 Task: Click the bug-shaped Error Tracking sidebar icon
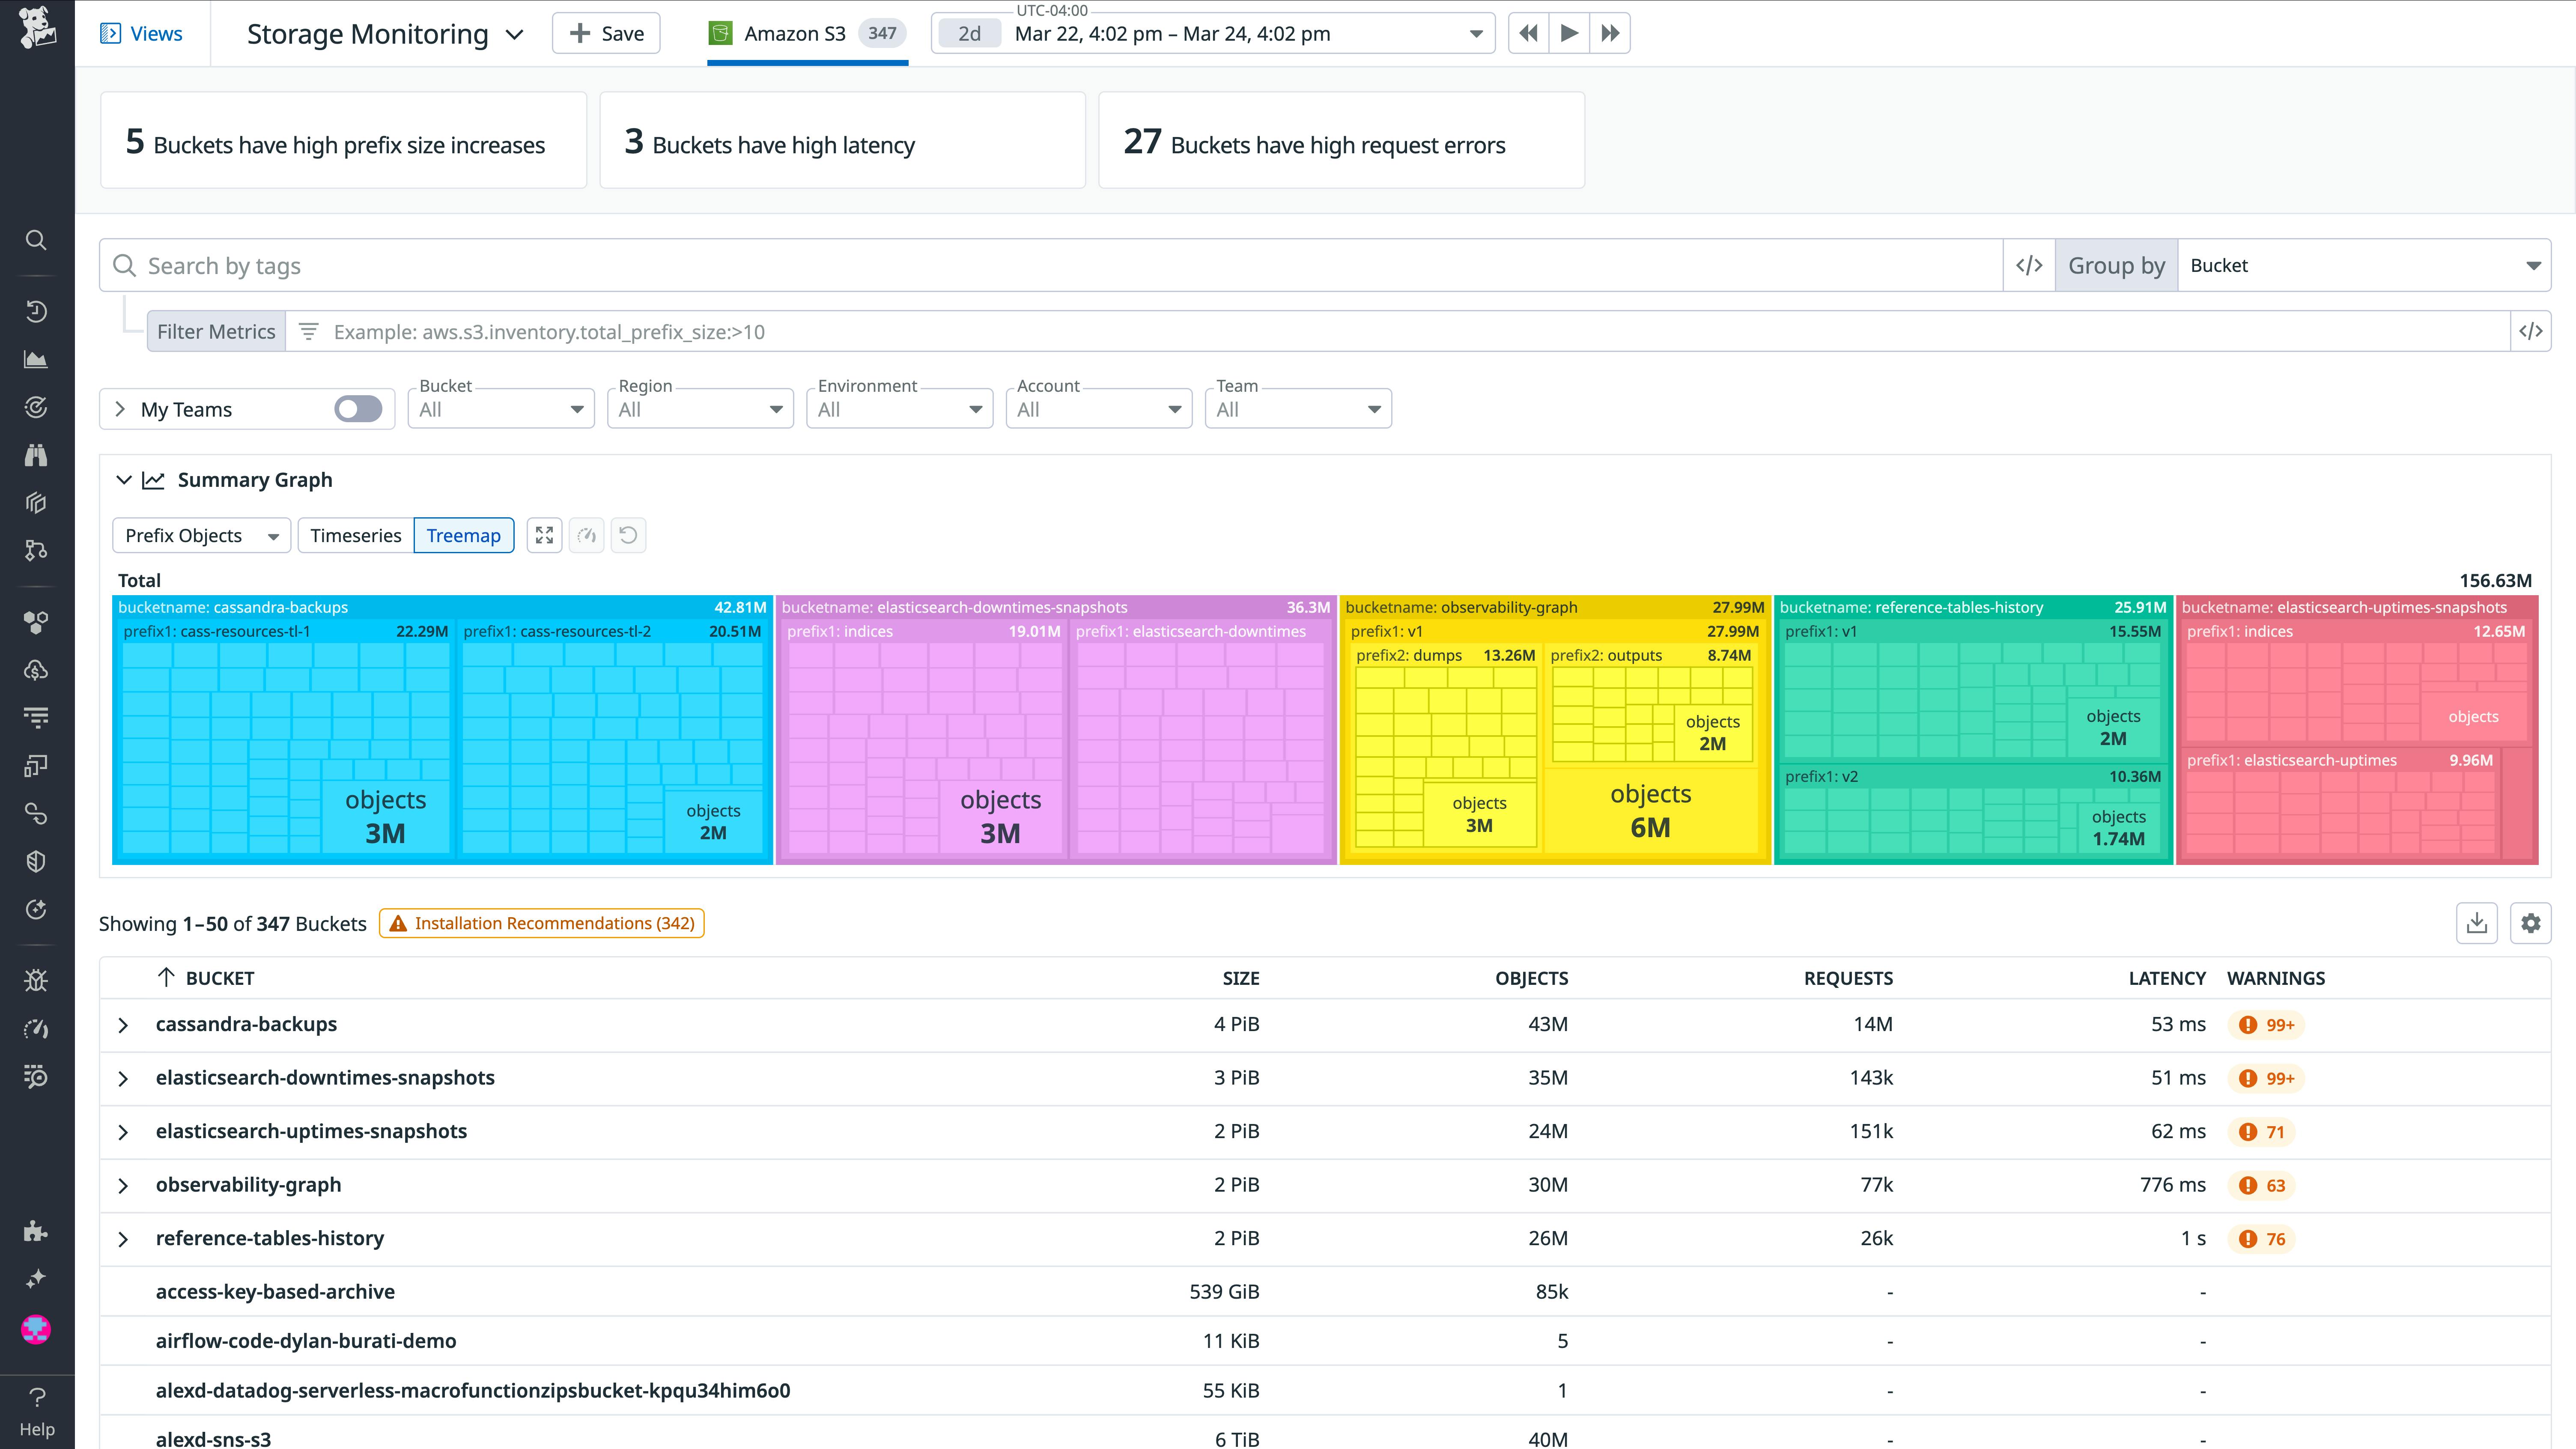[36, 980]
